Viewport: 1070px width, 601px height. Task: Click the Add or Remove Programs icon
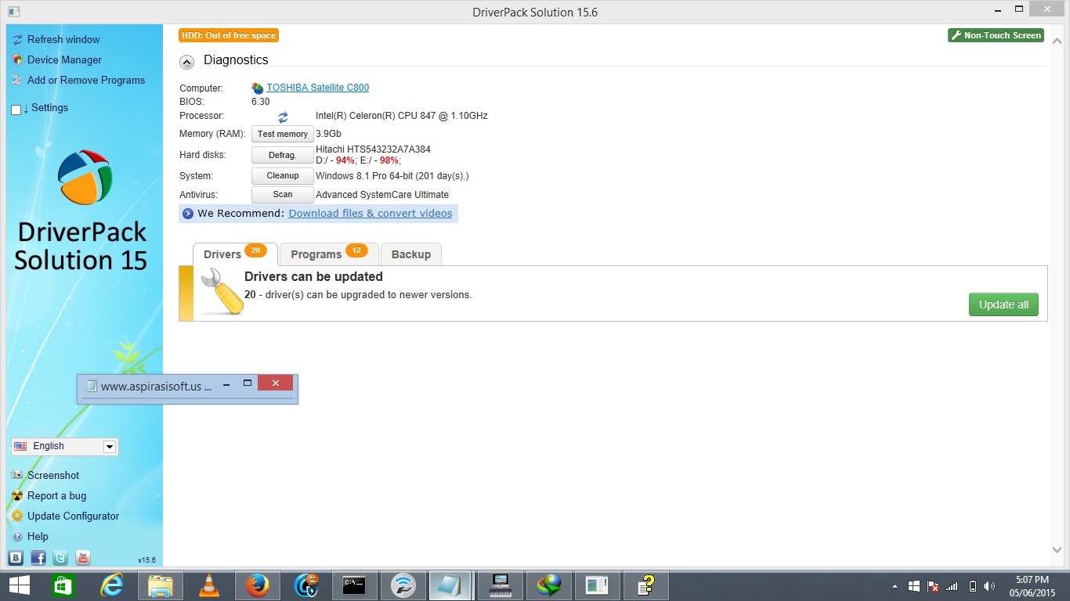(17, 80)
